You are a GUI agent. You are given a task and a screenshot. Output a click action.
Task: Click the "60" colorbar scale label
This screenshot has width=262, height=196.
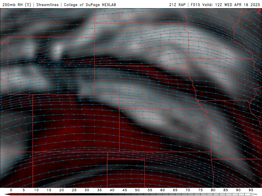click(162, 190)
